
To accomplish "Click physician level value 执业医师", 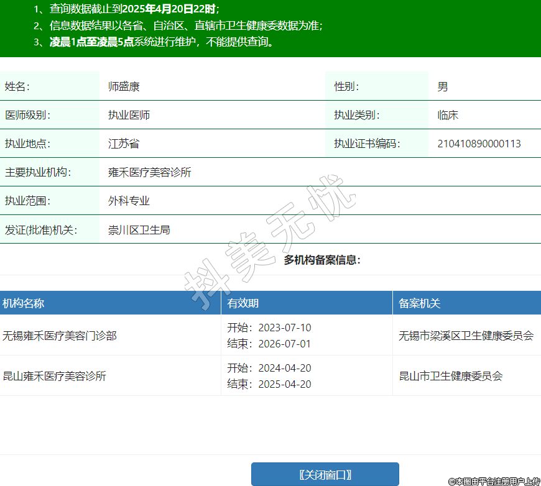I will [x=129, y=115].
